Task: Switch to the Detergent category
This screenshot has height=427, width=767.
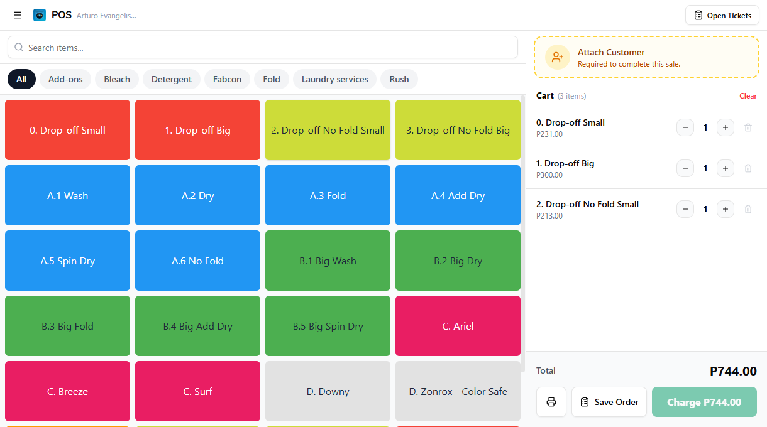Action: 172,79
